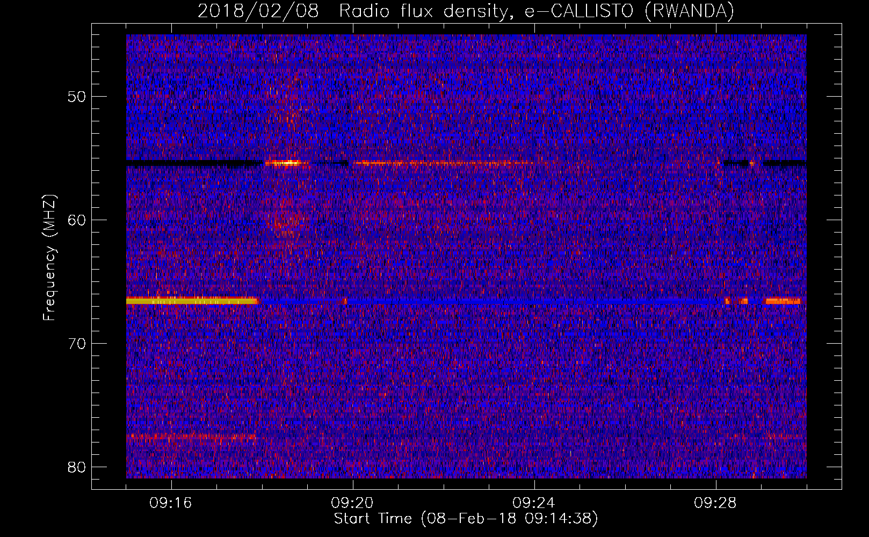Click the yellow interference band near 66 MHz
This screenshot has width=869, height=537.
(192, 301)
